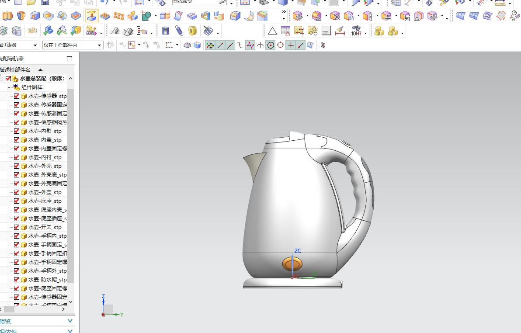
Task: Expand the toolbar overflow double-arrow
Action: 284,11
